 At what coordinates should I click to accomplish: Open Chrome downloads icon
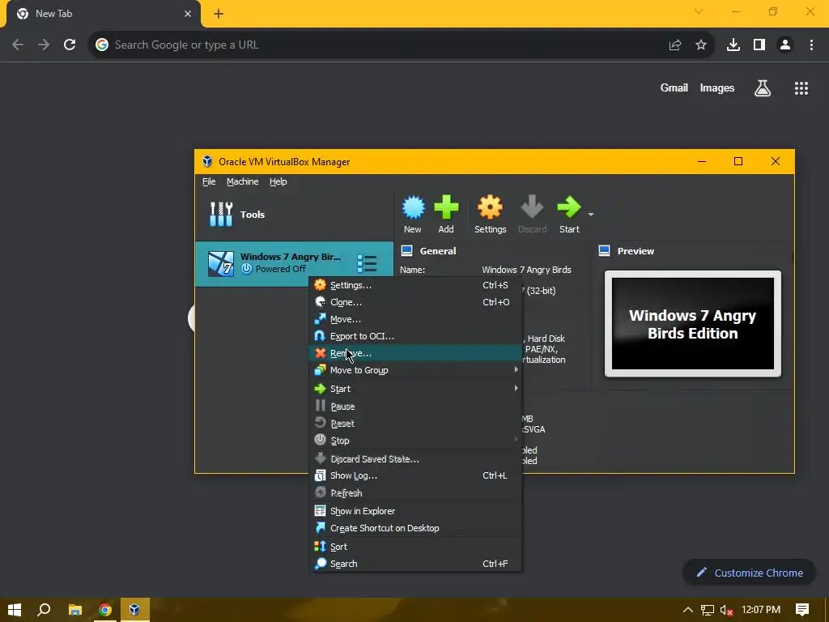pyautogui.click(x=733, y=45)
